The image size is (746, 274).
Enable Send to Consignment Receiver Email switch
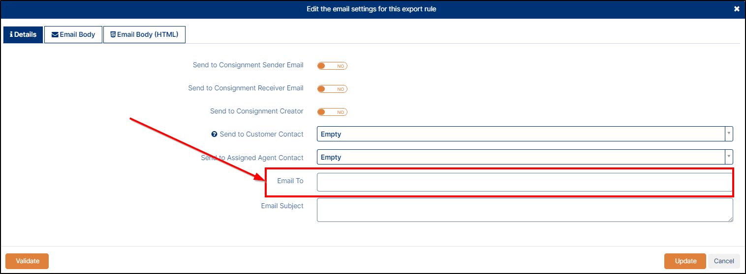(332, 89)
